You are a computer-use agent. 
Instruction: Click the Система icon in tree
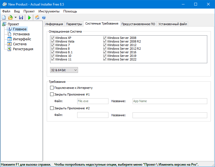pyautogui.click(x=9, y=44)
